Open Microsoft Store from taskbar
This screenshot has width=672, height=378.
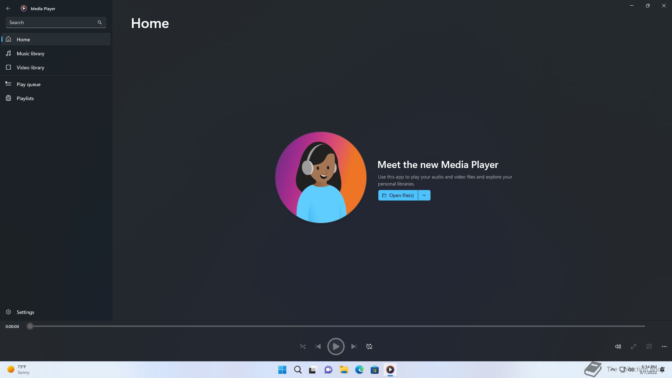374,370
